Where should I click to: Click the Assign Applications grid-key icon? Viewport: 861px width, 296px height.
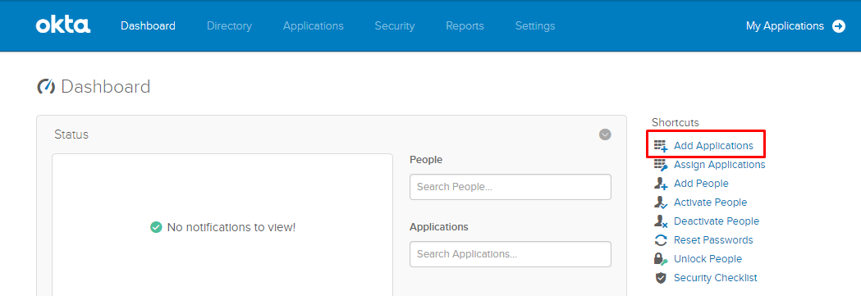pos(661,165)
